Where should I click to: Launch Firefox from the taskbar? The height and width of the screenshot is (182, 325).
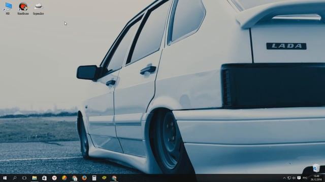(84, 178)
